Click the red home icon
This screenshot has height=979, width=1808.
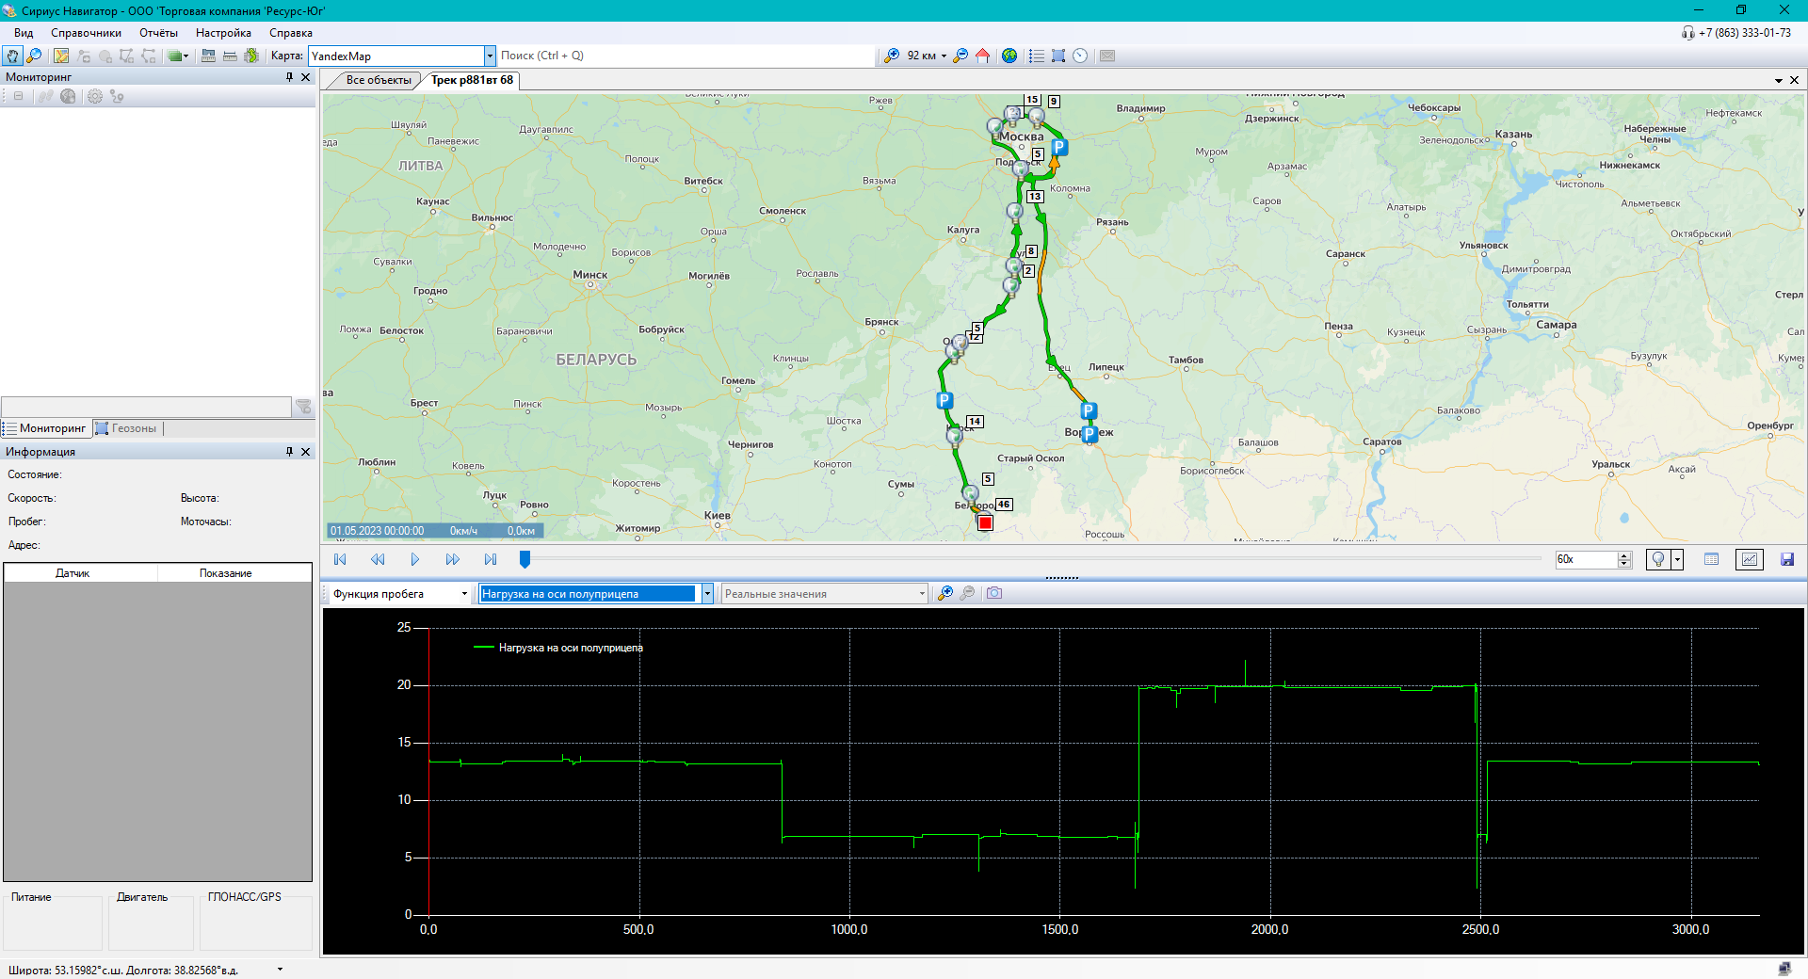point(982,56)
